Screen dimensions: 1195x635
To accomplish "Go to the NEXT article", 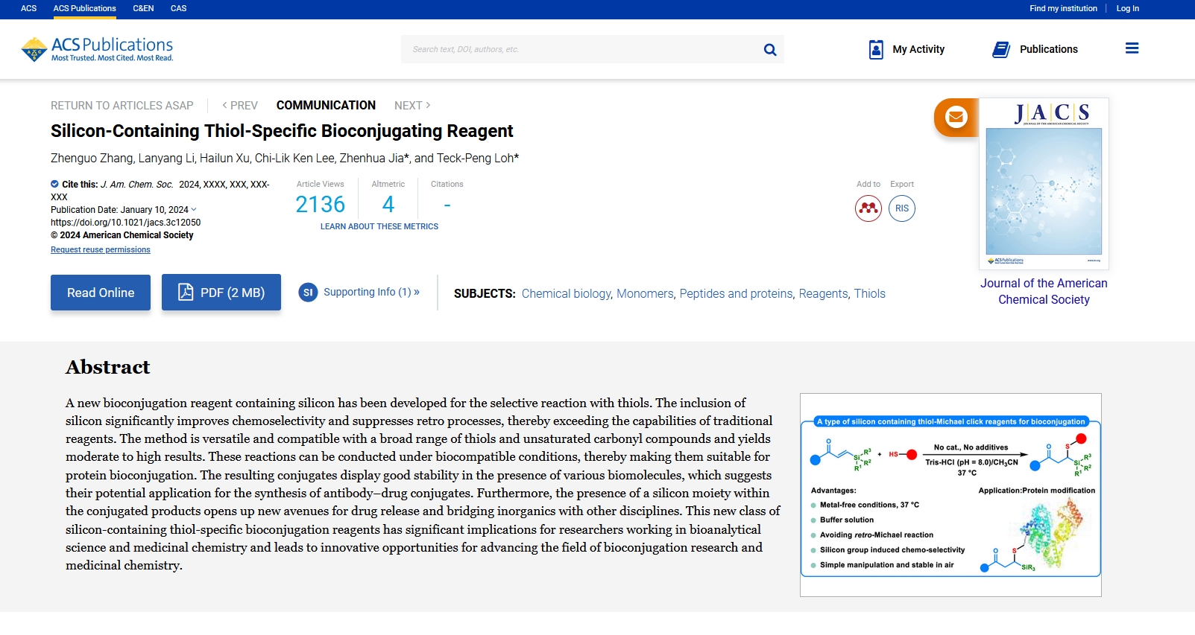I will click(x=412, y=106).
